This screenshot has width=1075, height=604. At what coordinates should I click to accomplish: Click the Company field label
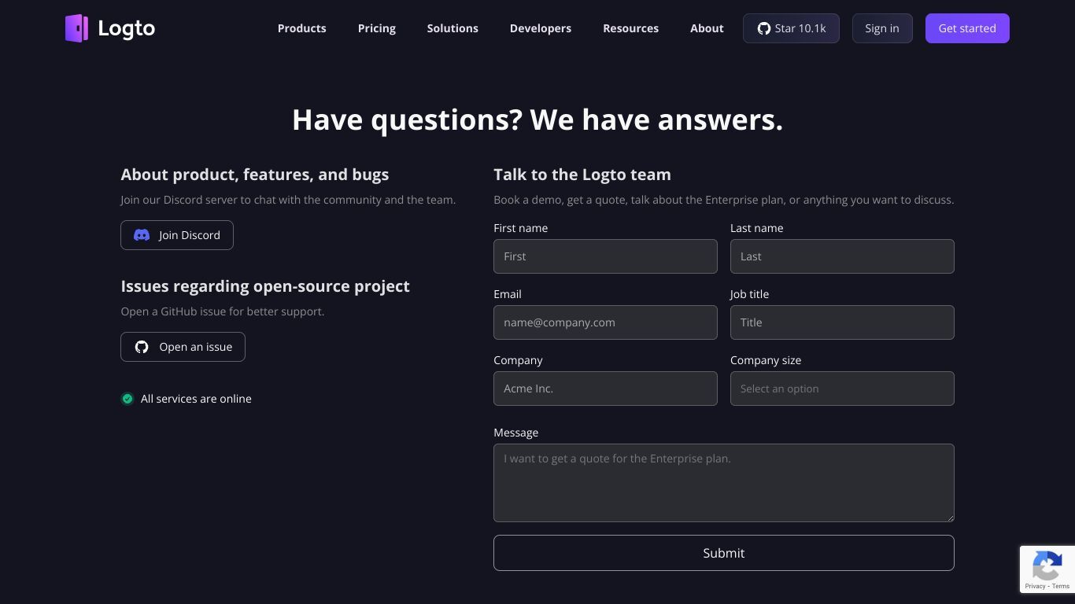tap(518, 360)
